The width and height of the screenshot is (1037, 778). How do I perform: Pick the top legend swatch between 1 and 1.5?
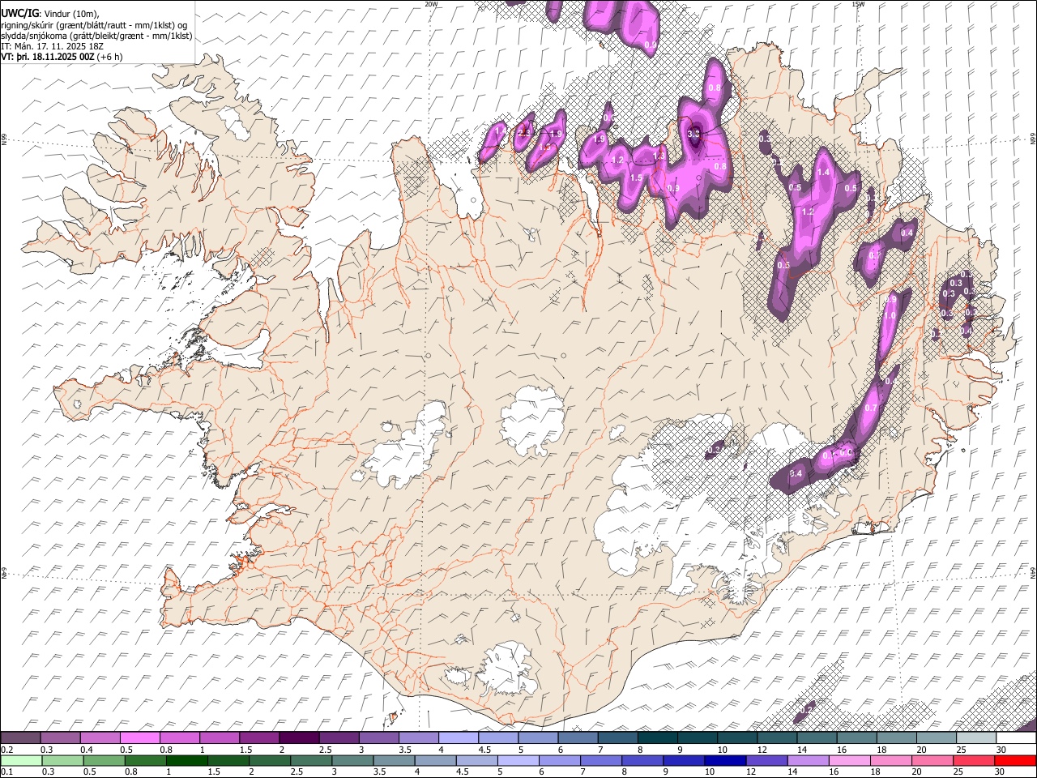219,738
